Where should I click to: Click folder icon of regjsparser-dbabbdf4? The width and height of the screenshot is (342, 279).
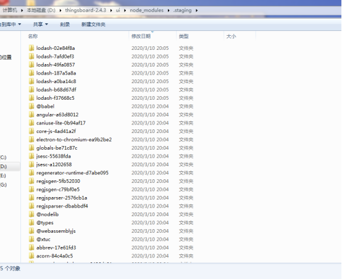[x=31, y=206]
